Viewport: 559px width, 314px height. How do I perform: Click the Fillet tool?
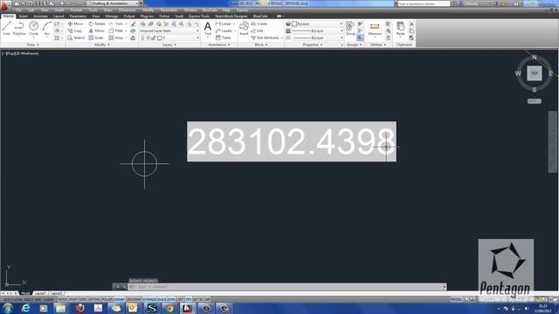click(x=116, y=31)
